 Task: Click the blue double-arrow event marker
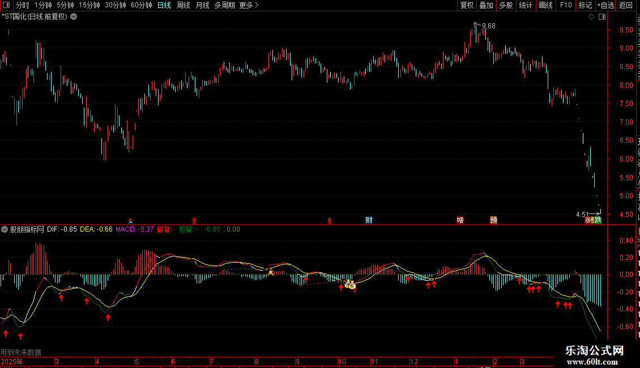click(x=131, y=221)
